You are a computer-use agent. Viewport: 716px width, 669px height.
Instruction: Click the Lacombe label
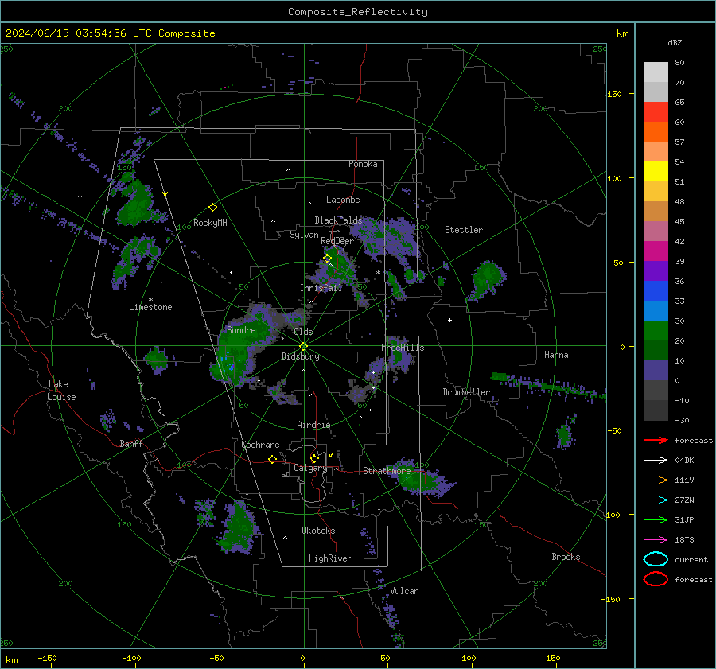(x=343, y=200)
